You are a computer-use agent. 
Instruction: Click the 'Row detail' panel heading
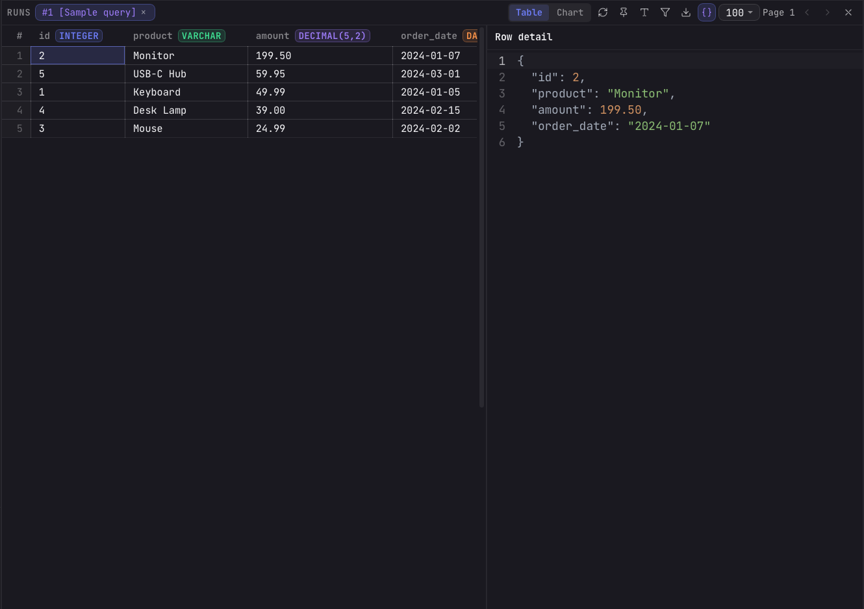click(524, 37)
